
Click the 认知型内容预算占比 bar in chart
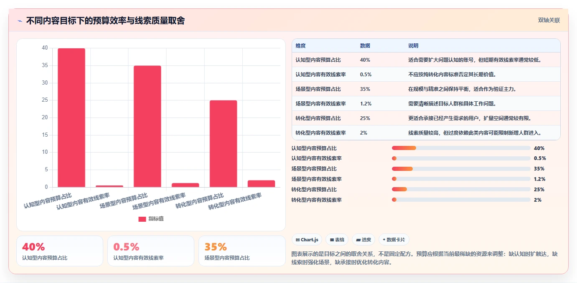[71, 118]
